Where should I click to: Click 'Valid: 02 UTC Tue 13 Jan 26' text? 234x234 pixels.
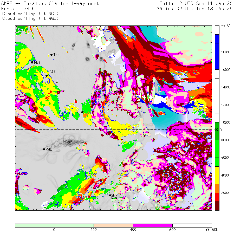pyautogui.click(x=195, y=9)
